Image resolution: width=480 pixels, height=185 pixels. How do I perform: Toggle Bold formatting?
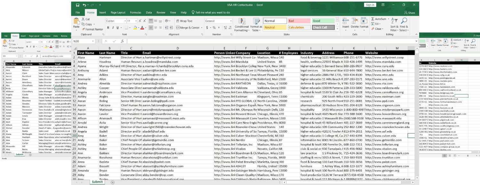tap(108, 28)
